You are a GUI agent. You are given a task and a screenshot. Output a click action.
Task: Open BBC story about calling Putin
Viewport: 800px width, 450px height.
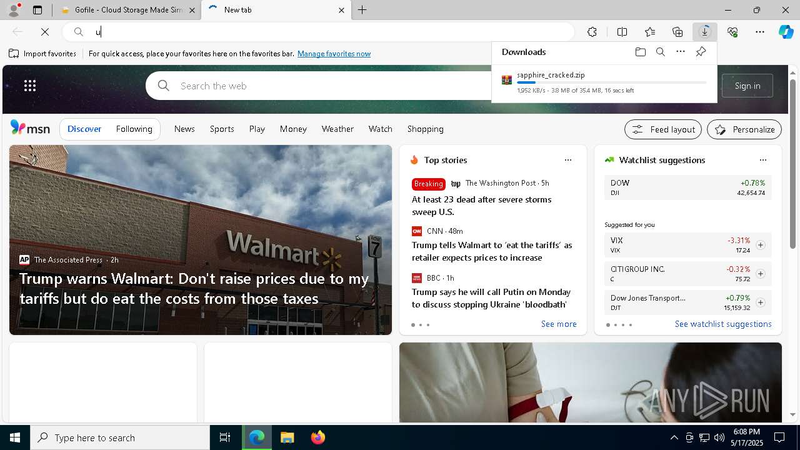coord(491,298)
